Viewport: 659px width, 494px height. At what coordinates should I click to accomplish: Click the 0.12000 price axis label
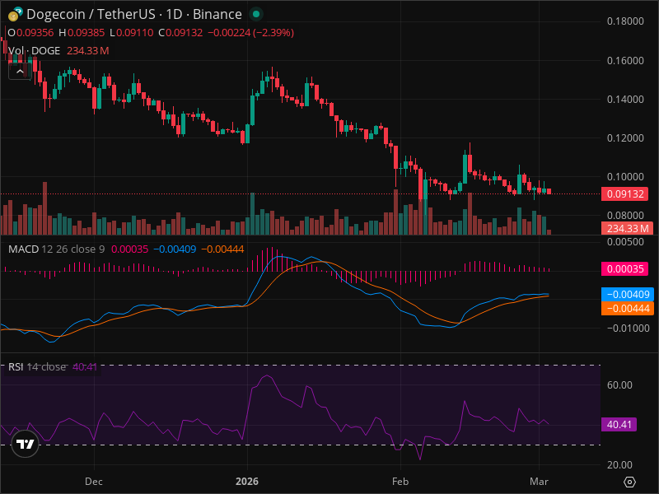point(625,137)
